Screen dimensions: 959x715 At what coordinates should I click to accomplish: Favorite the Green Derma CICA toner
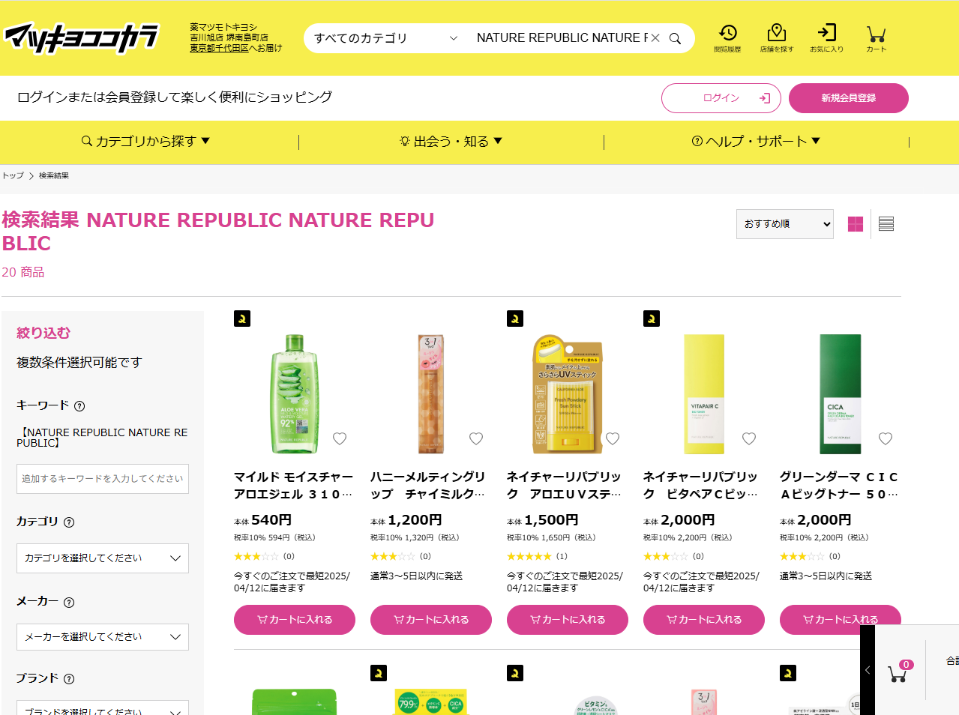(x=886, y=438)
